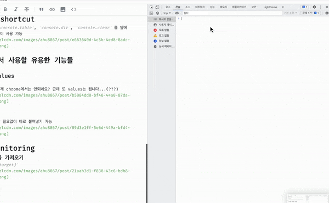Switch to the 메모리 (Memory) tab
This screenshot has width=329, height=203.
[223, 7]
